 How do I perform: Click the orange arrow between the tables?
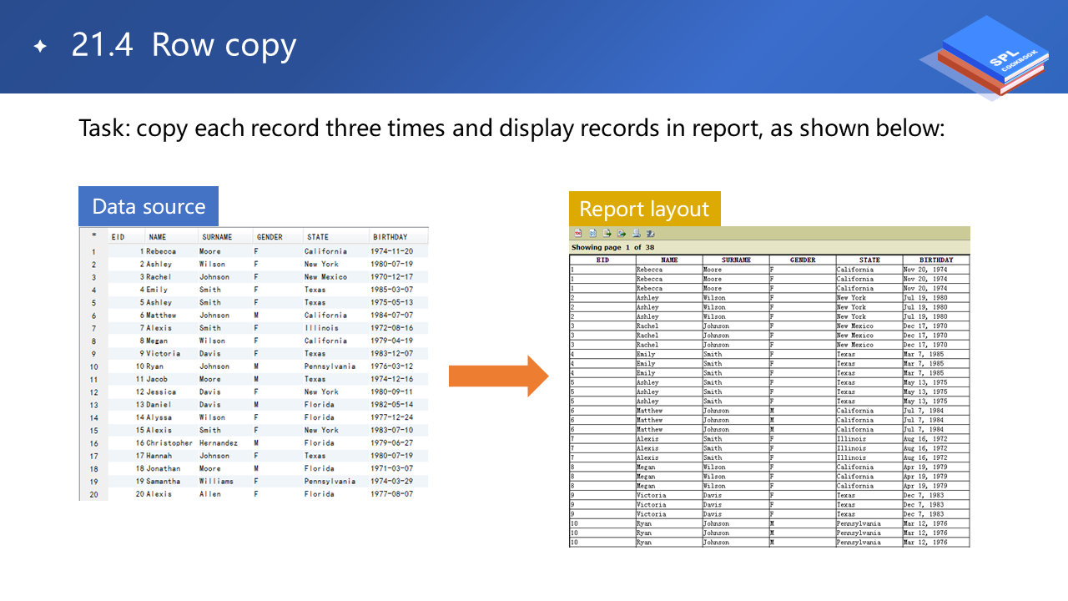(498, 376)
